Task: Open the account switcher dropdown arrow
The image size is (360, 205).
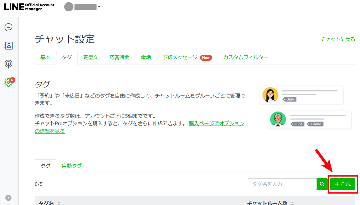Action: pos(99,7)
